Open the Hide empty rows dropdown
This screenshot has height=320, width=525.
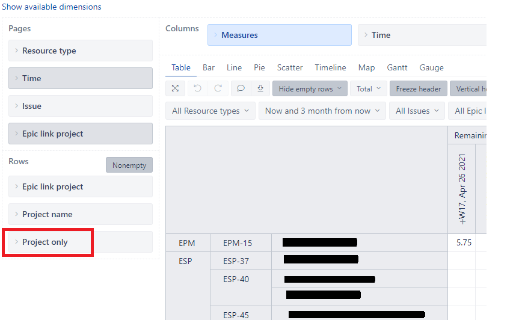(x=310, y=88)
